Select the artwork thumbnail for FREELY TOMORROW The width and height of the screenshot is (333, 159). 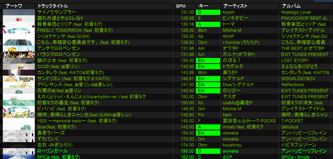point(19,30)
